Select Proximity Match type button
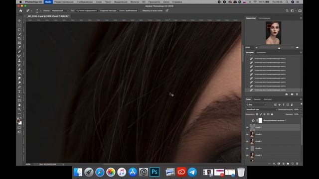The width and height of the screenshot is (319, 179). [128, 11]
